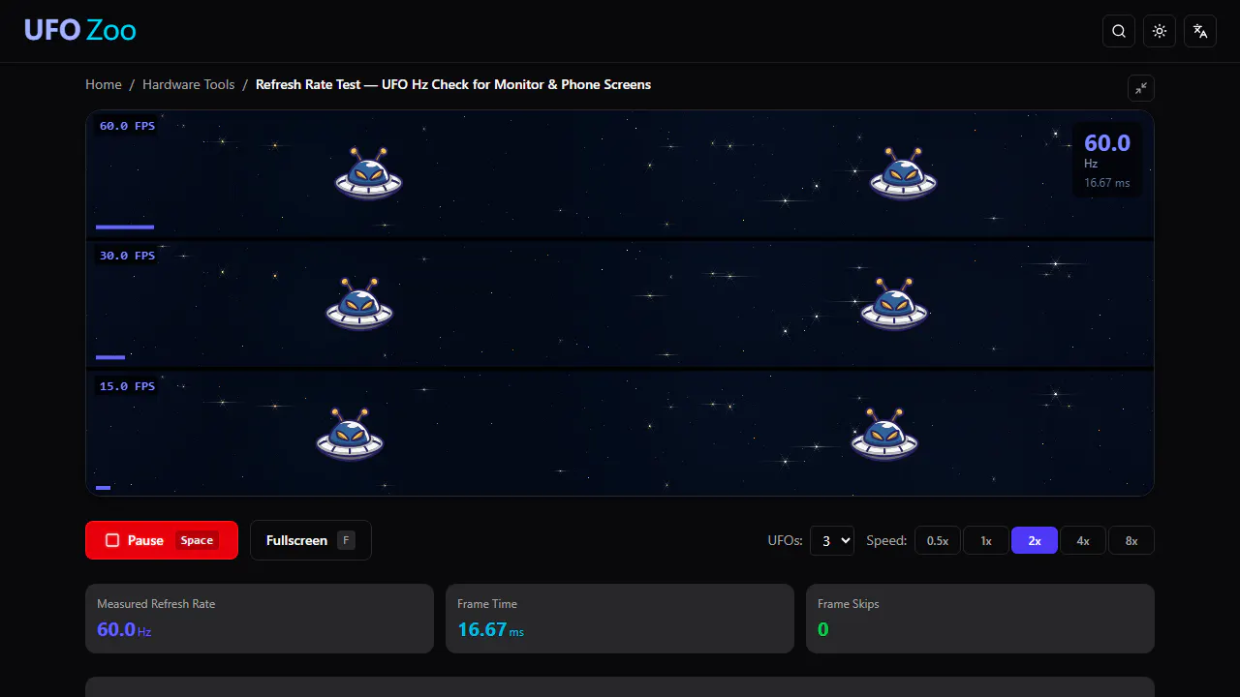Click the left UFO in 15 FPS lane
The width and height of the screenshot is (1240, 697).
pyautogui.click(x=350, y=435)
